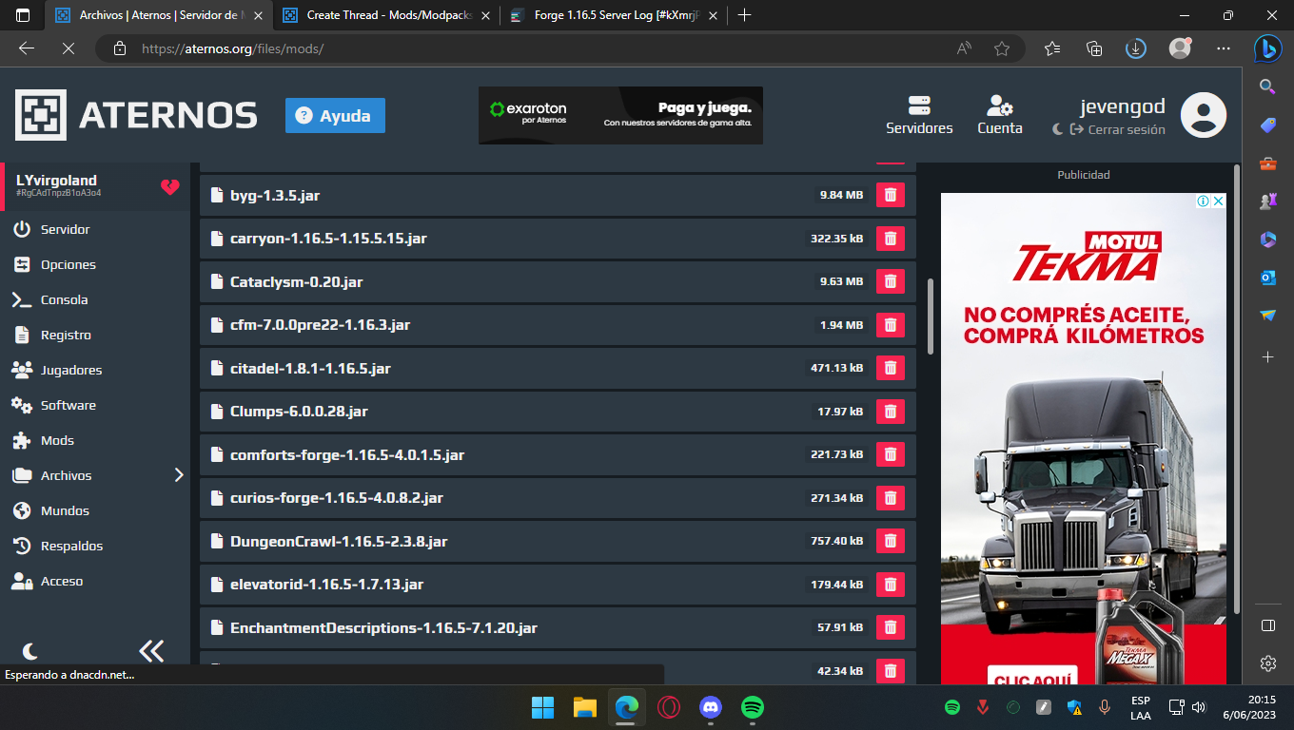Open Edge sidebar search icon

tap(1267, 86)
